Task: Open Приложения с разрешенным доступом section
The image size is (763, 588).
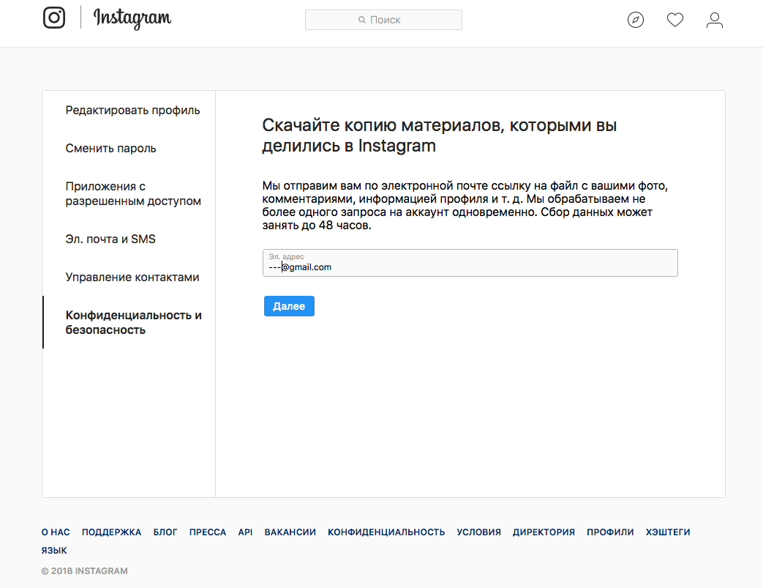Action: click(133, 193)
